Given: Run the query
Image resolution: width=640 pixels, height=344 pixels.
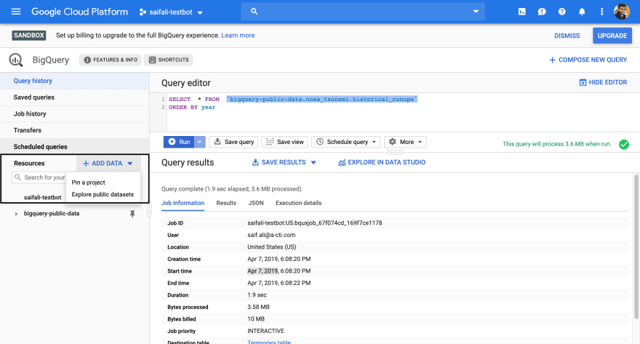Looking at the screenshot, I should click(x=179, y=142).
